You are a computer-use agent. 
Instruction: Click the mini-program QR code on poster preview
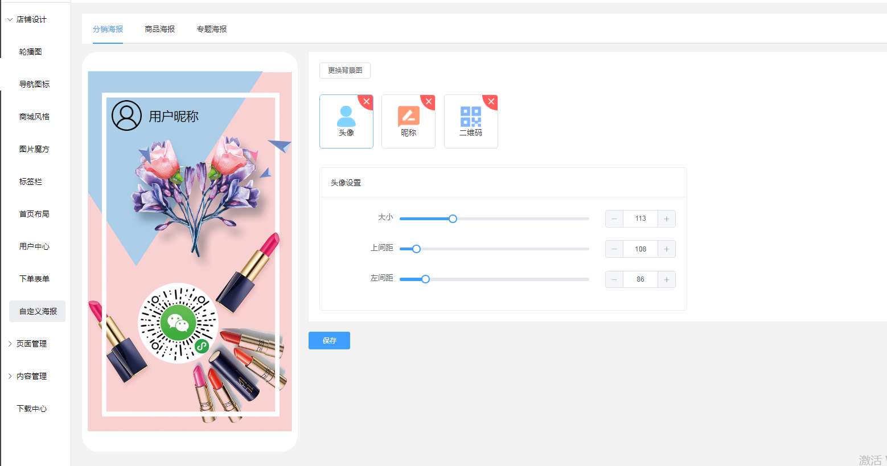pos(178,323)
